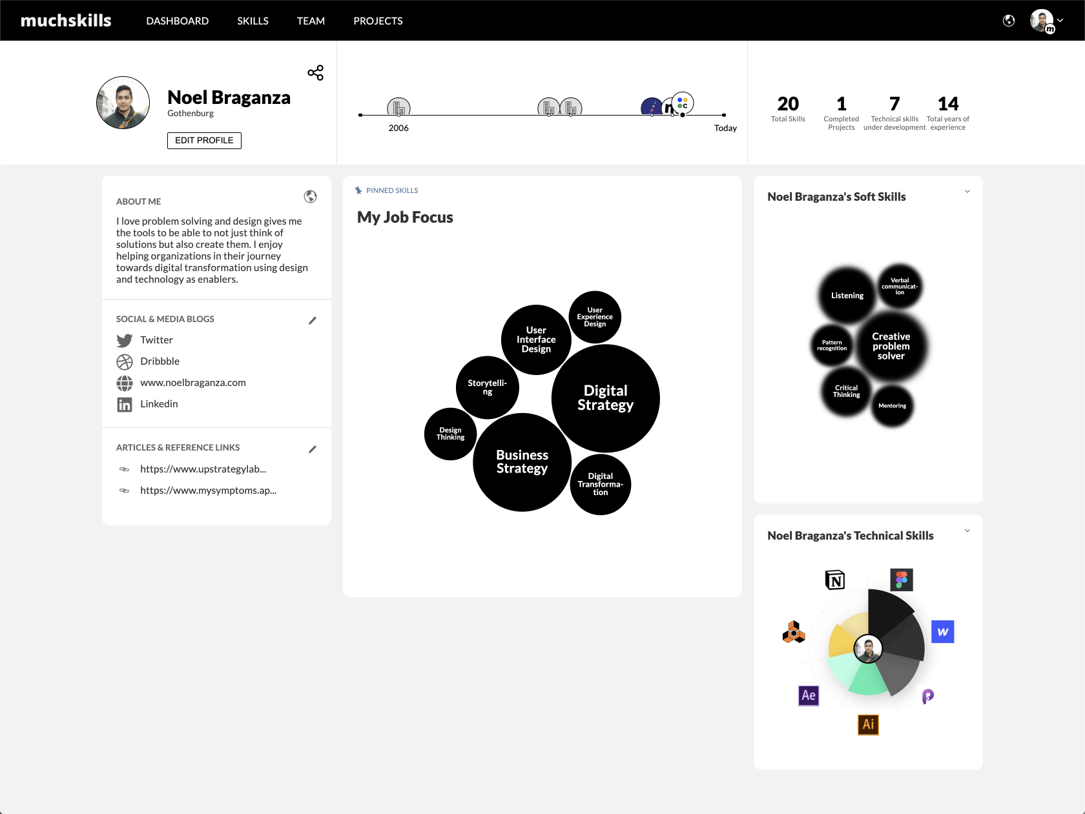Viewport: 1085px width, 814px height.
Task: Click the Figma icon in Technical Skills
Action: (x=902, y=580)
